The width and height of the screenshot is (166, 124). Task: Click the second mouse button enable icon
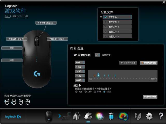pos(14,102)
